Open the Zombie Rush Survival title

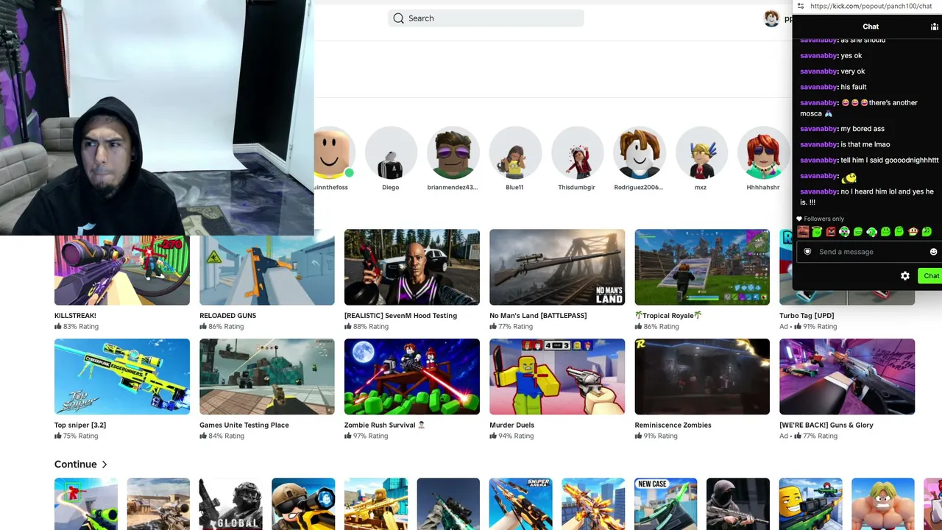(x=386, y=425)
